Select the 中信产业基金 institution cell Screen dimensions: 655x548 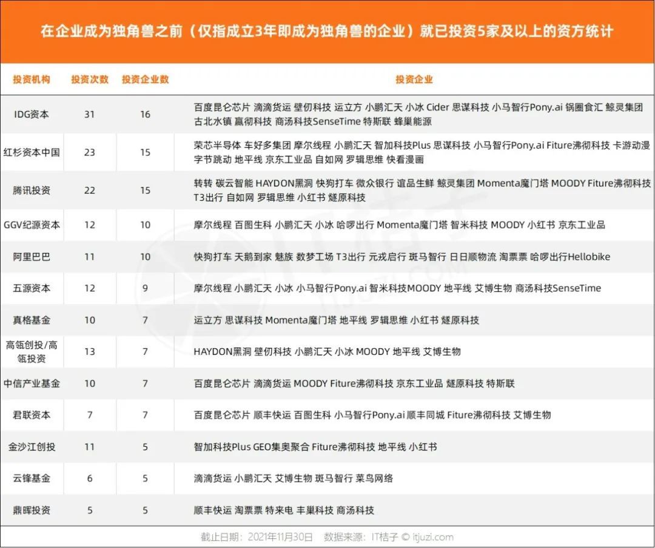pos(32,384)
